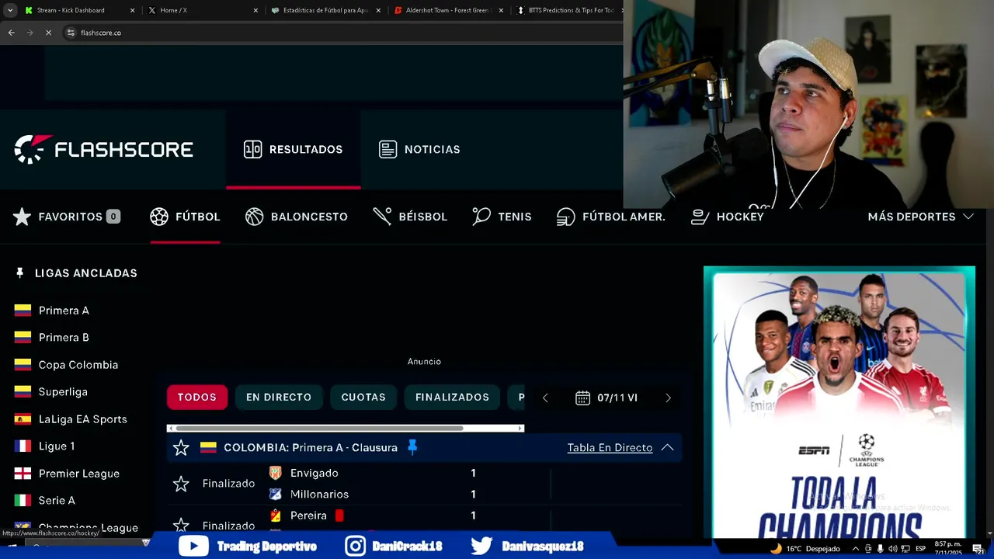994x559 pixels.
Task: Select the Tenis racket icon
Action: tap(481, 217)
